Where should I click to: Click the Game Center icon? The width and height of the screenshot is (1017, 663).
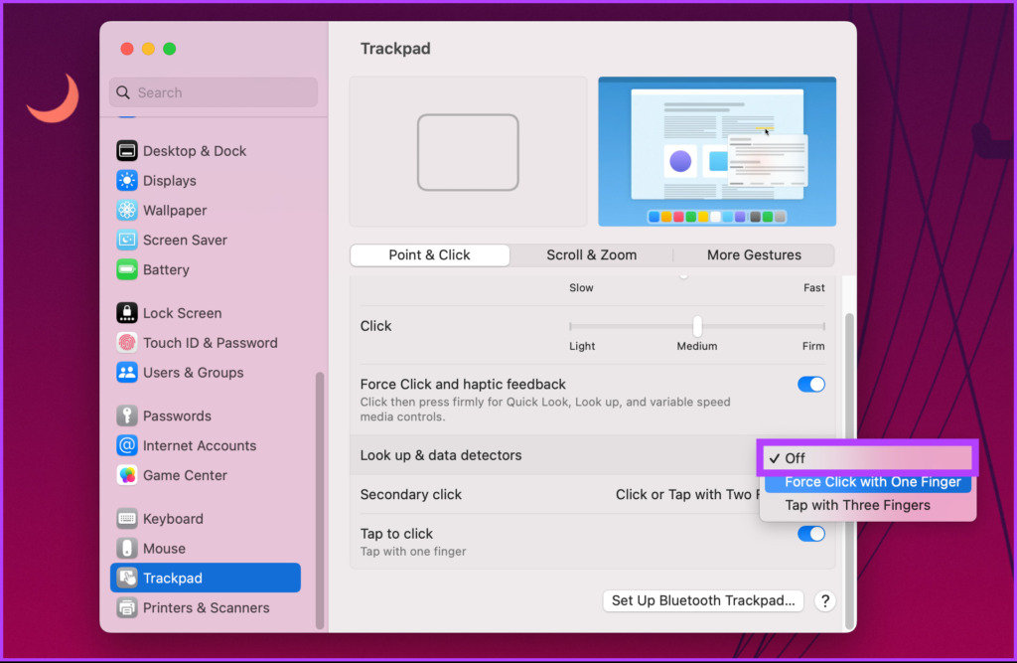(126, 475)
